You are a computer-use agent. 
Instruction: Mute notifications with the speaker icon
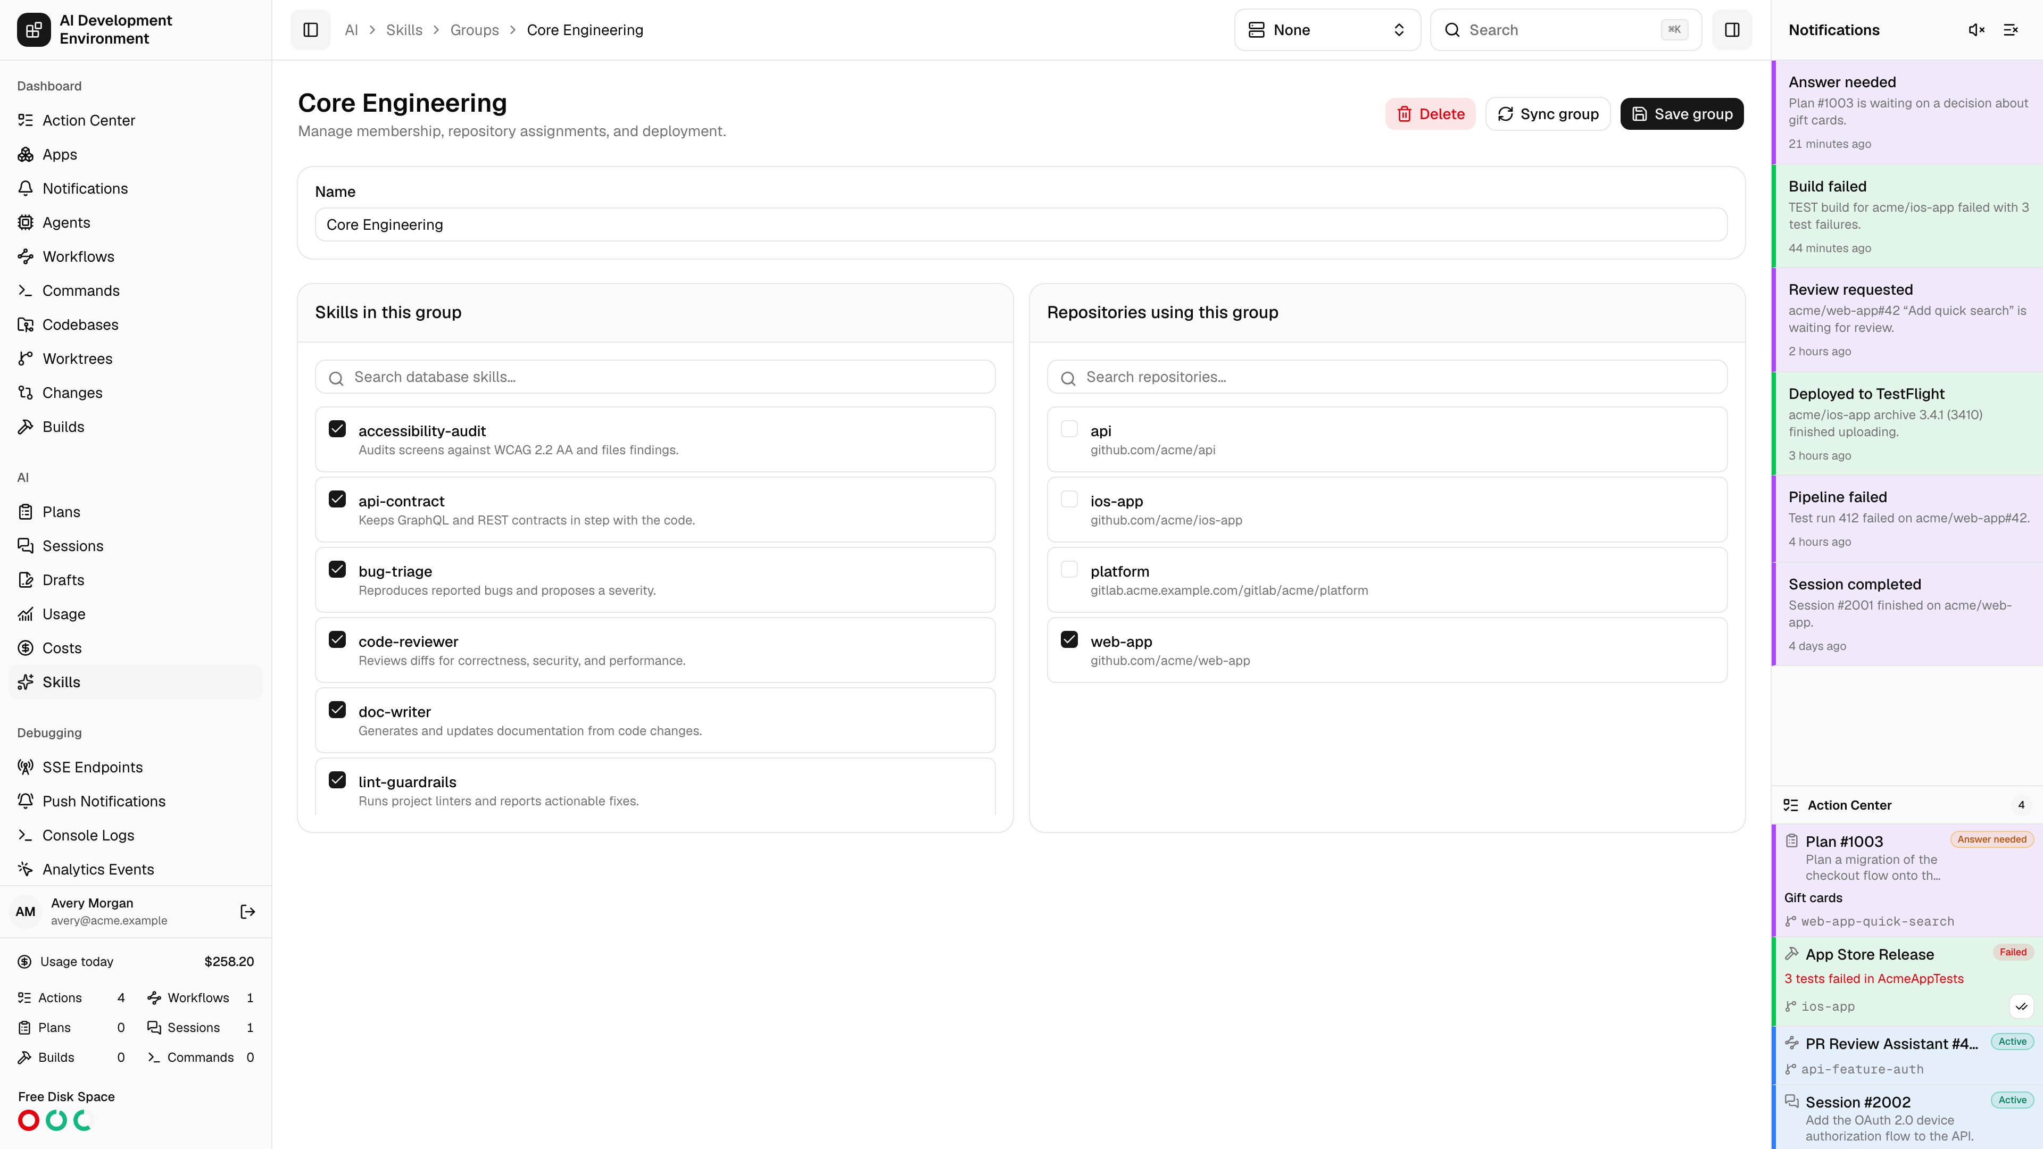point(1976,30)
